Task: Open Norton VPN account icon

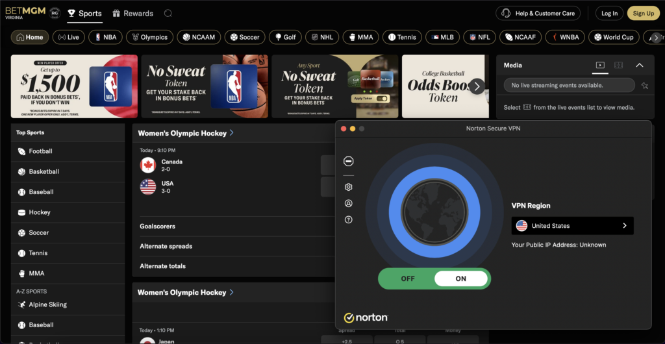Action: click(x=349, y=204)
